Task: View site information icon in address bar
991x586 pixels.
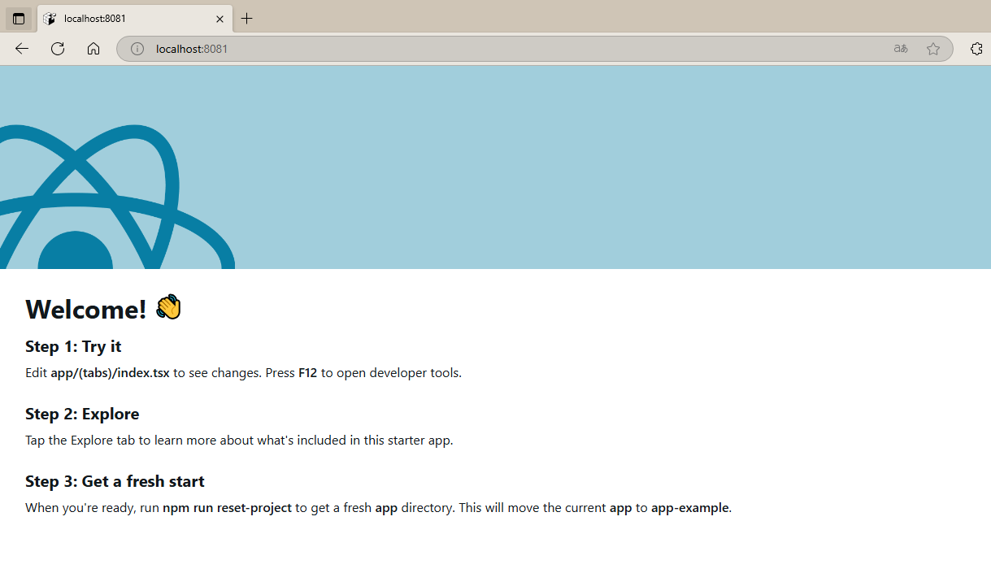Action: [138, 49]
